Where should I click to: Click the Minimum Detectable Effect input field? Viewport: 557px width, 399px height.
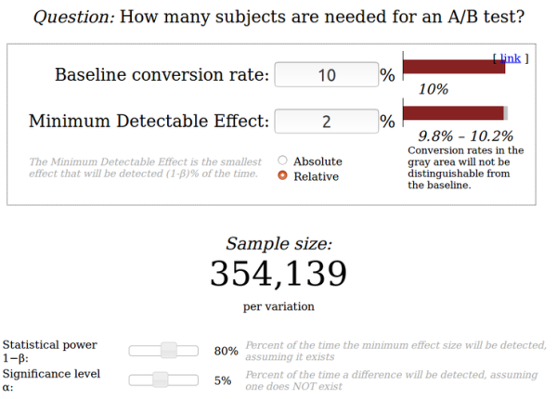[x=326, y=121]
